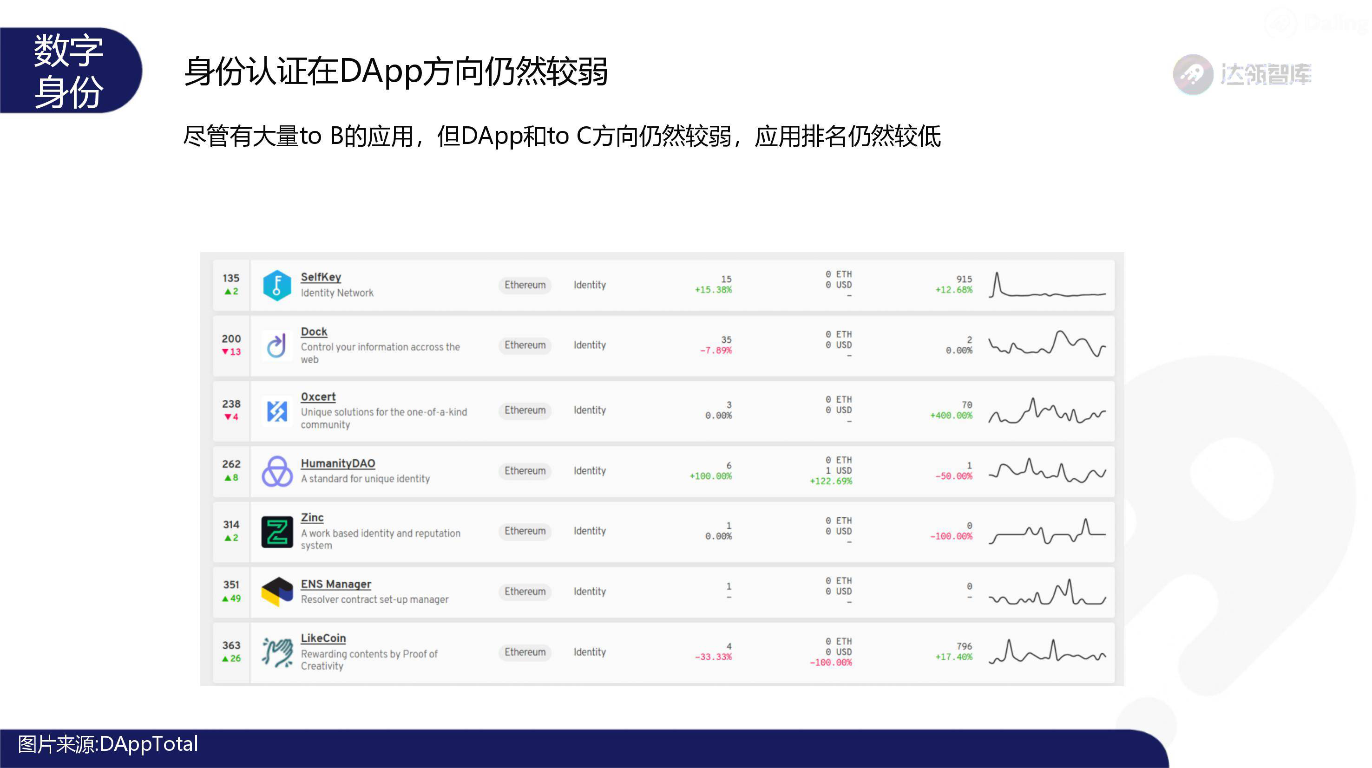Click the Identity category in HumanityDAO row
This screenshot has height=768, width=1372.
point(590,471)
